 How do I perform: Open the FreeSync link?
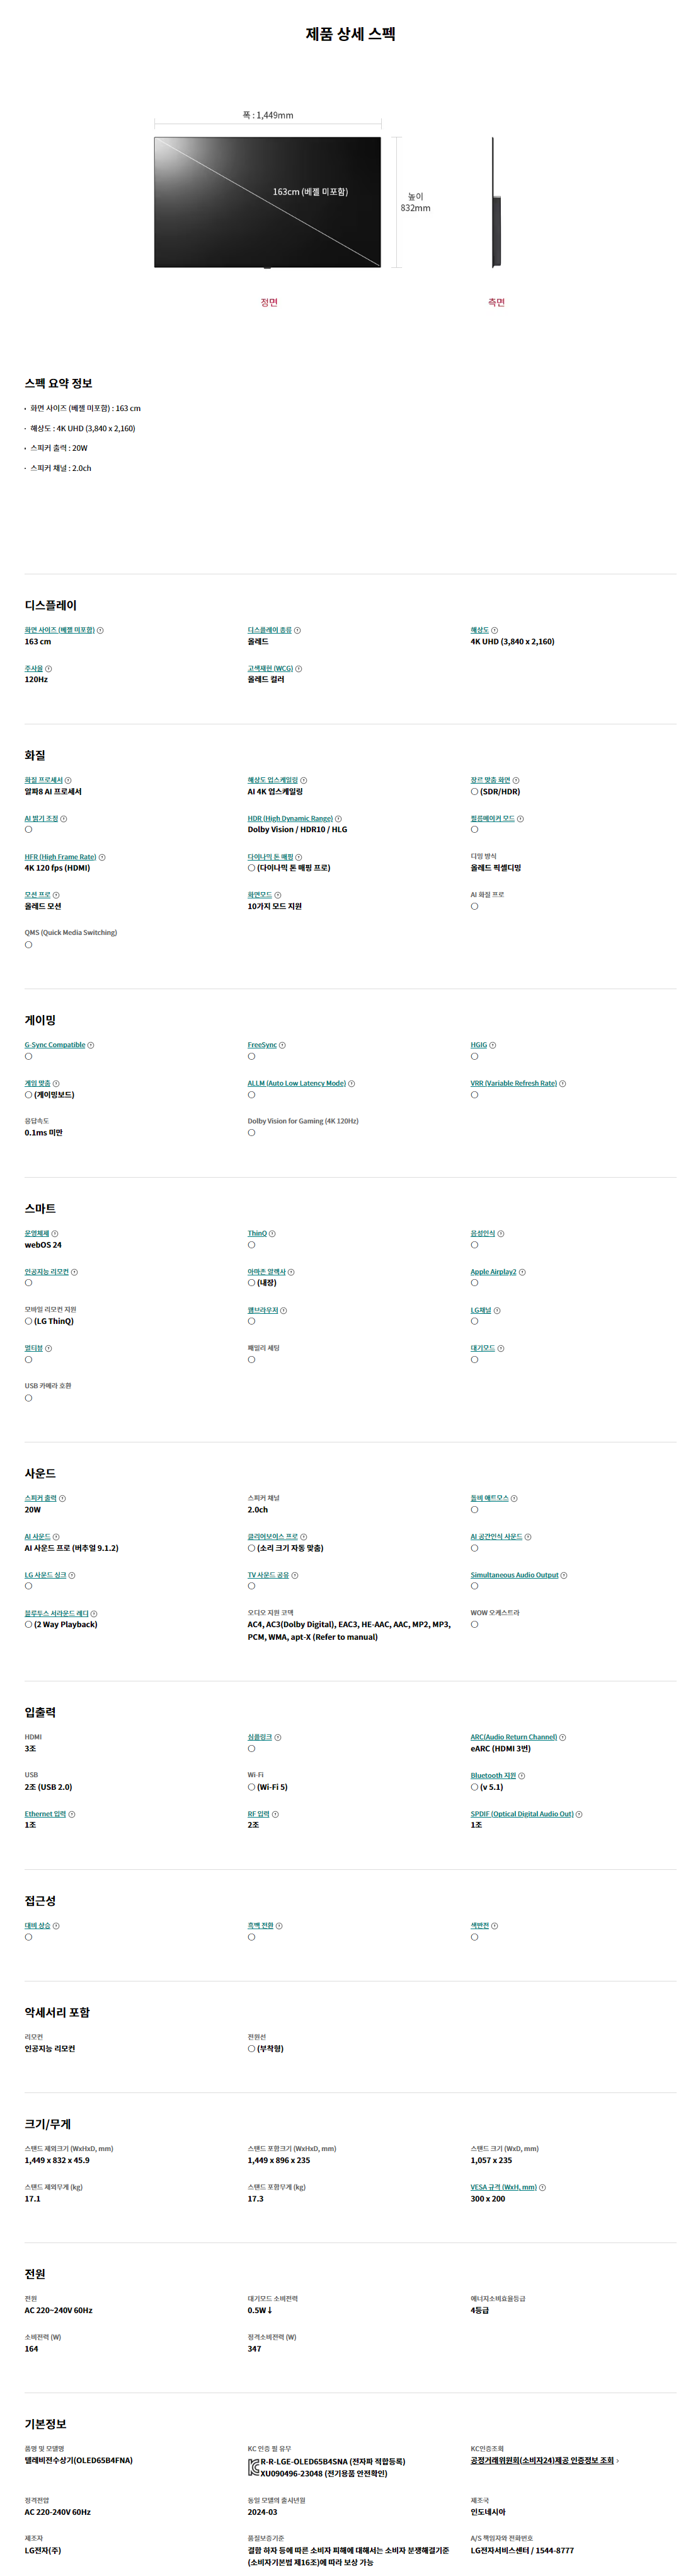[x=263, y=1045]
